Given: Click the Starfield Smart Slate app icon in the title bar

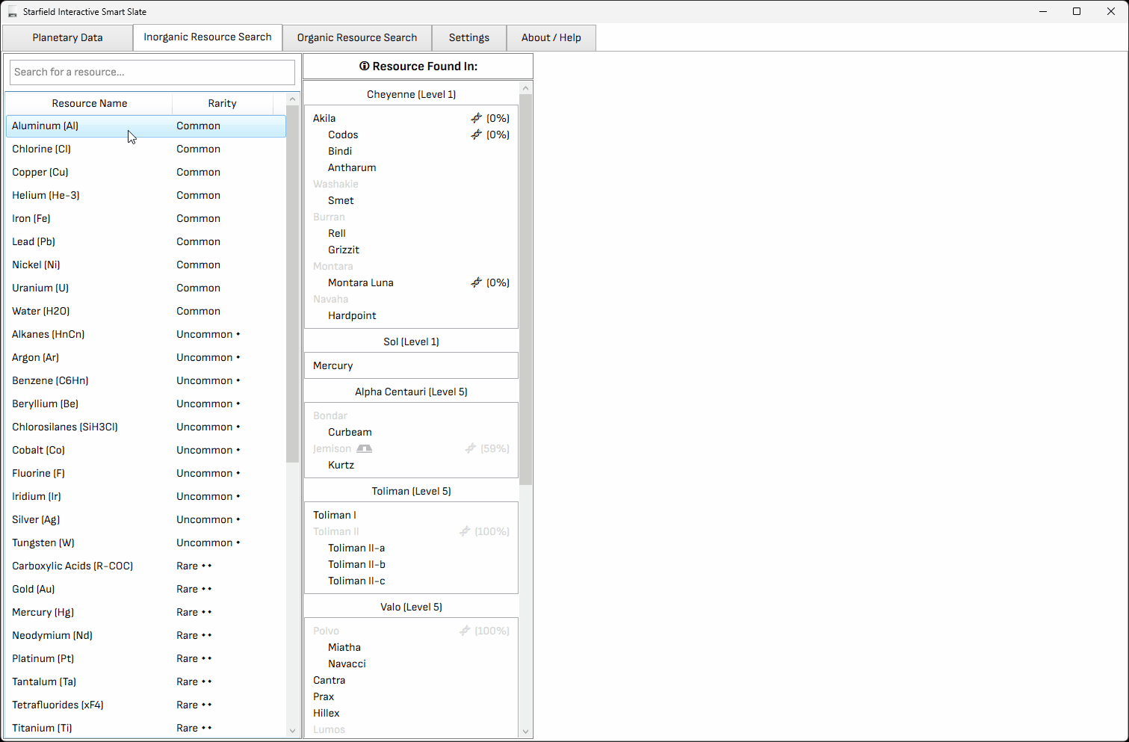Looking at the screenshot, I should (x=12, y=12).
